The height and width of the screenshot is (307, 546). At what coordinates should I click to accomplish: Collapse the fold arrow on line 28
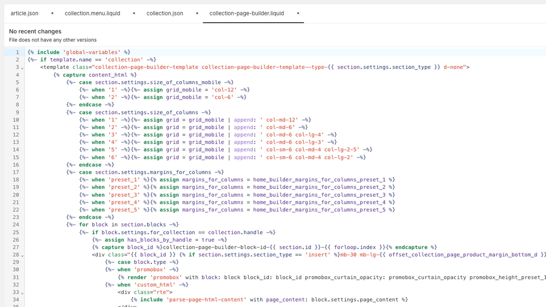(x=22, y=256)
